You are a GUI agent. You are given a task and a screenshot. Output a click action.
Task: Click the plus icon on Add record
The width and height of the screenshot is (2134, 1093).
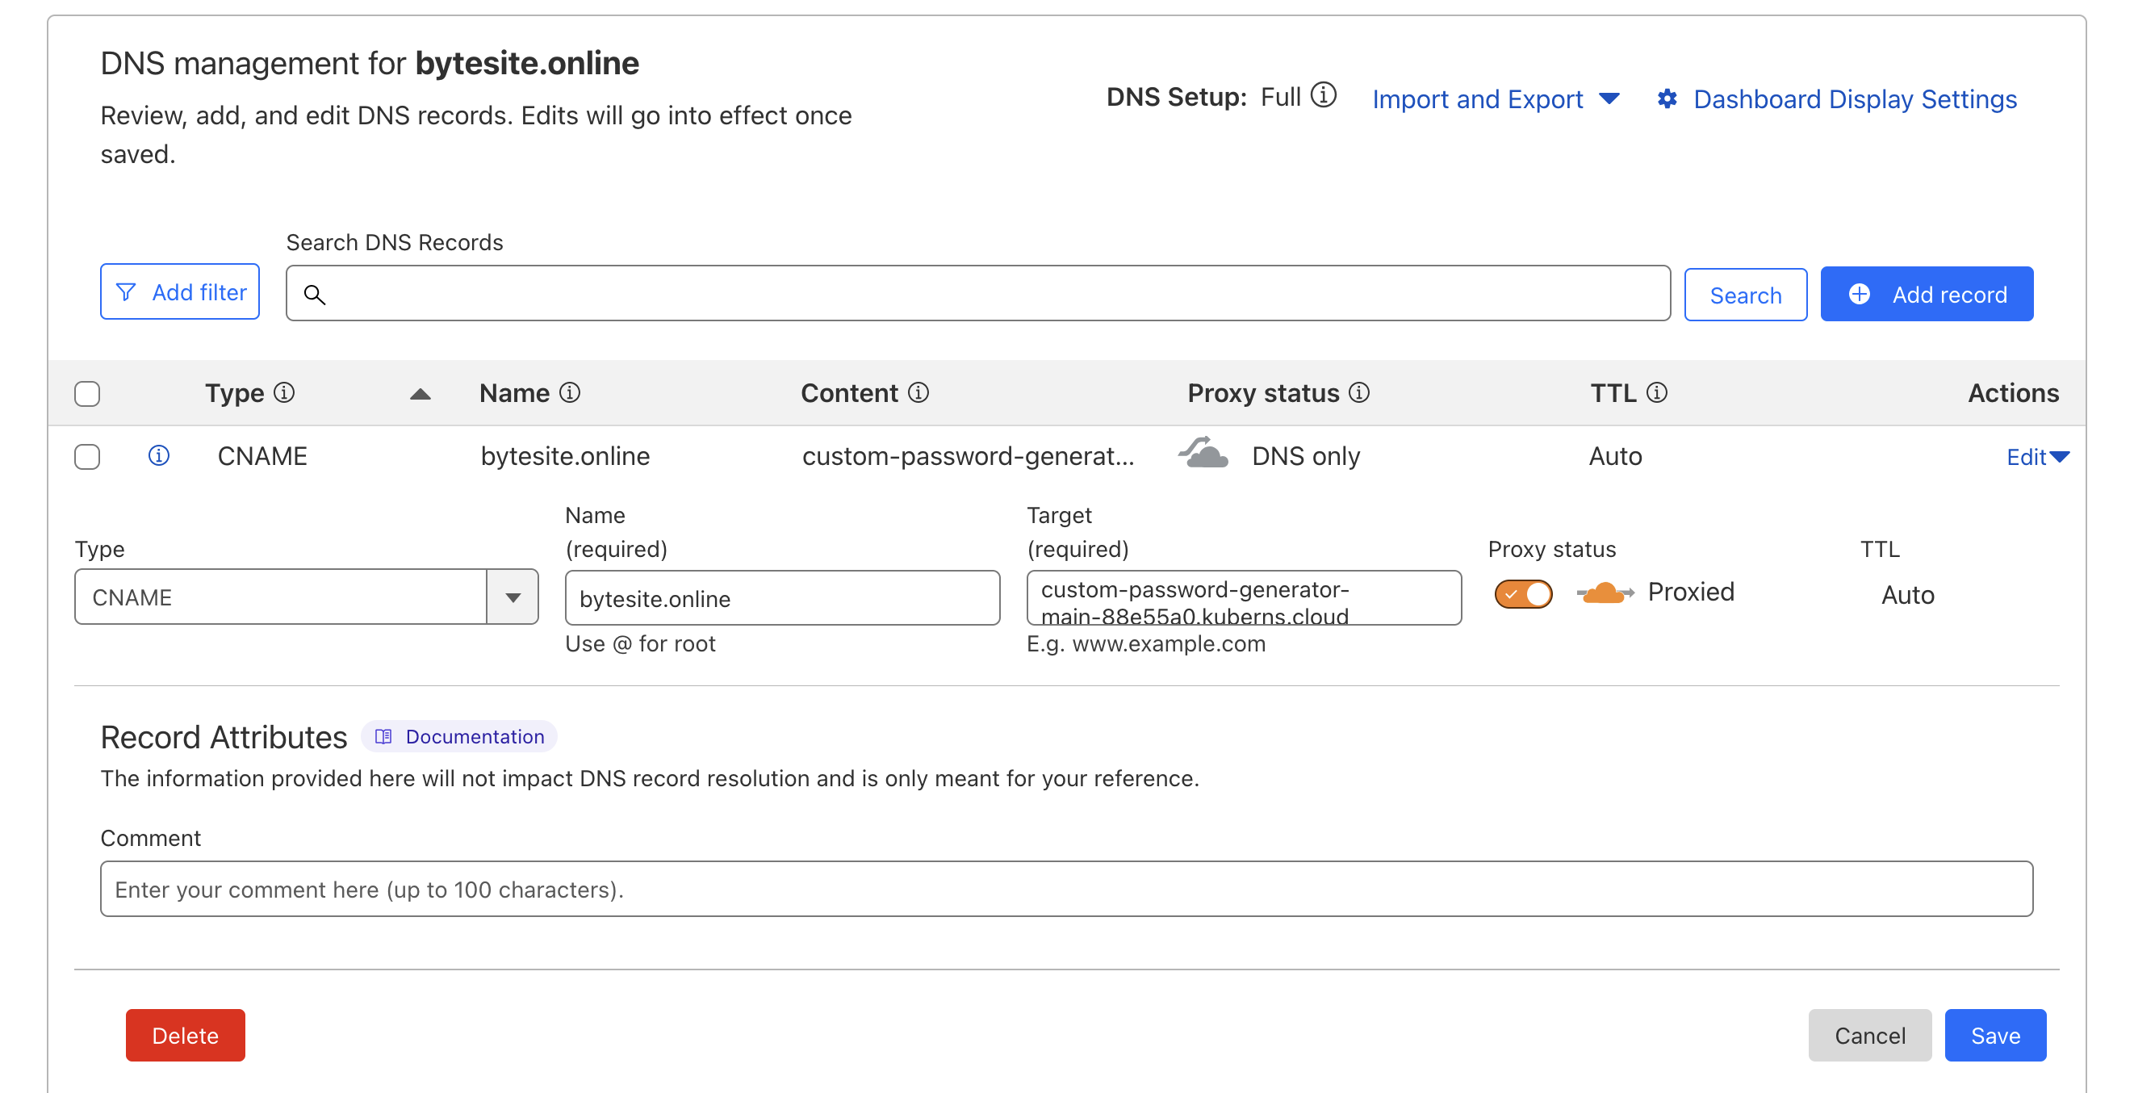coord(1858,293)
